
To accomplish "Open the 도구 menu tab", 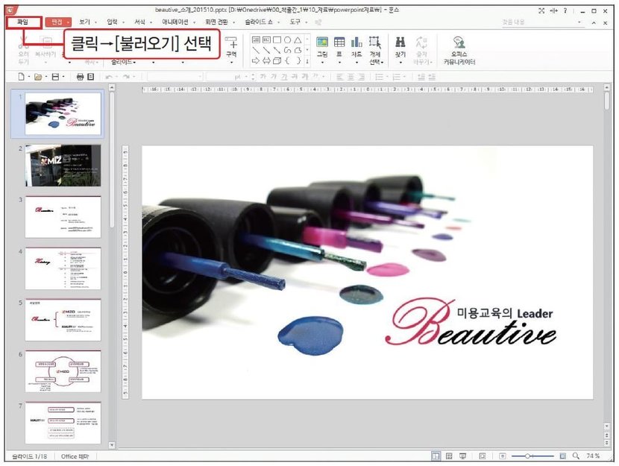I will [295, 22].
